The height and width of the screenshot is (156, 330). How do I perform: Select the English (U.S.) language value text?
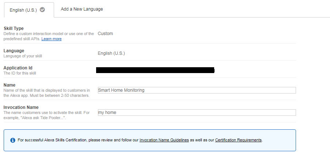pyautogui.click(x=111, y=53)
